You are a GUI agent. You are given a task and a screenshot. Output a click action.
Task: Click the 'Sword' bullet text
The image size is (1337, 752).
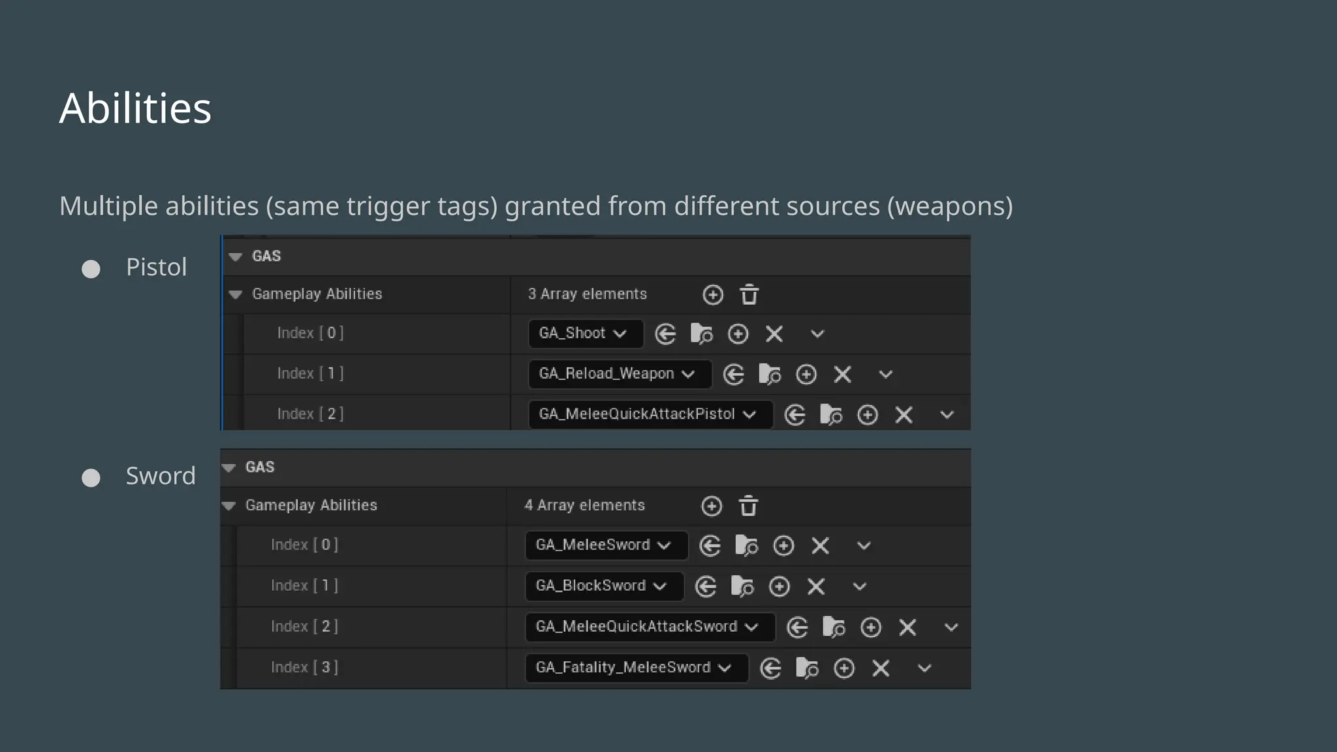click(x=161, y=476)
